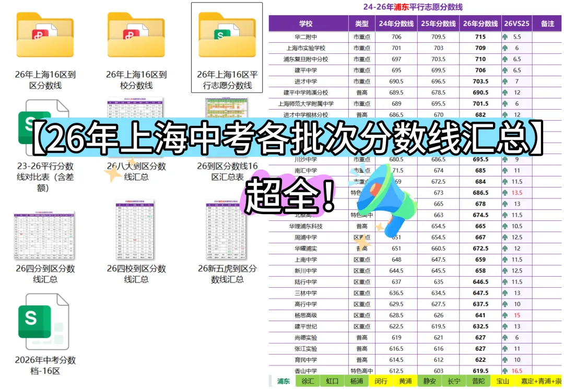Select the 周浦中学 school cell
The image size is (564, 389).
[308, 237]
